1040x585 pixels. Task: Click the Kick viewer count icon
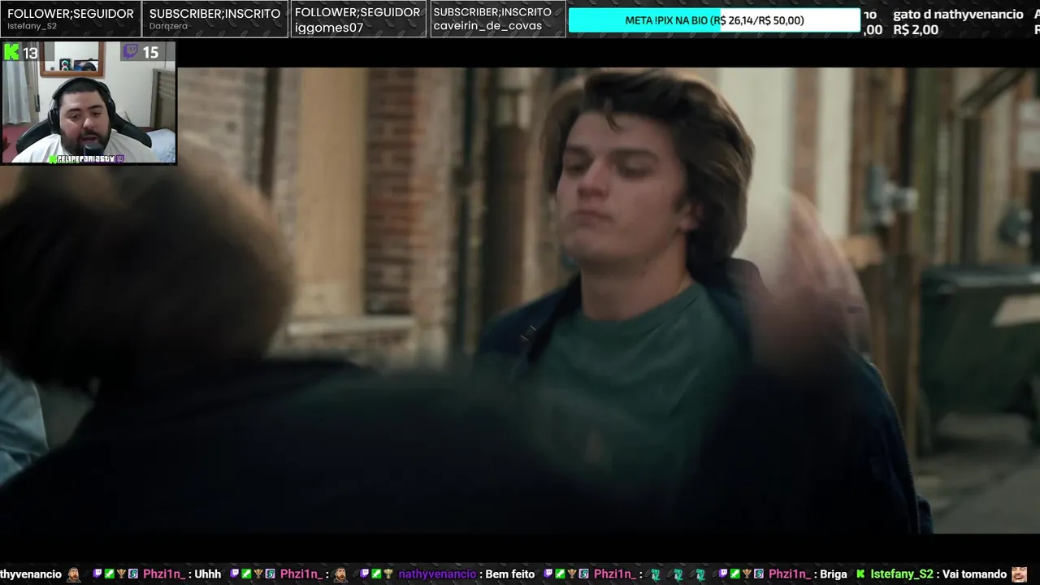pyautogui.click(x=11, y=53)
